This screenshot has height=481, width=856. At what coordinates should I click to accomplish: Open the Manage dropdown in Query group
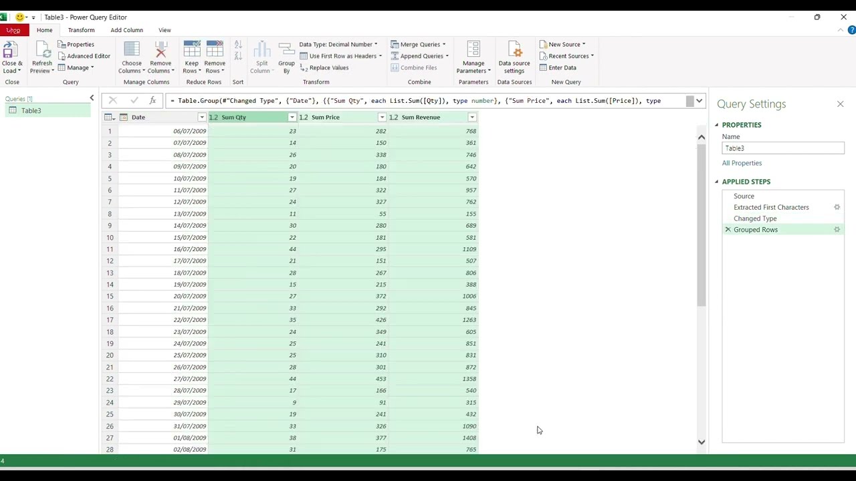76,67
